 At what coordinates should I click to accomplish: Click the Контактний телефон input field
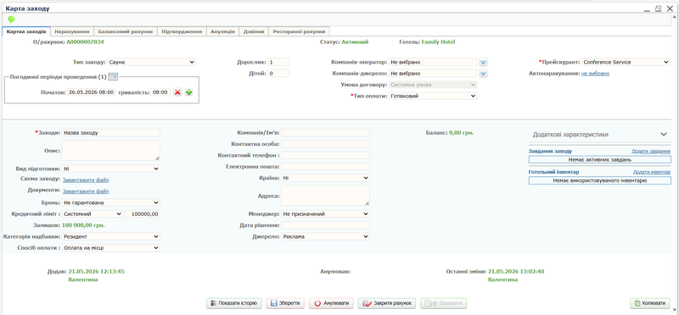(325, 155)
